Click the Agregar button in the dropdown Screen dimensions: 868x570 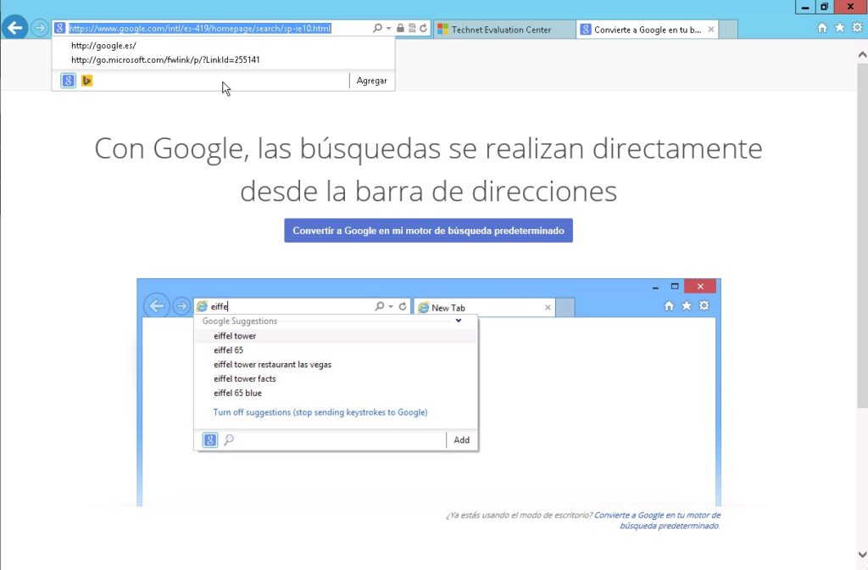click(x=371, y=81)
